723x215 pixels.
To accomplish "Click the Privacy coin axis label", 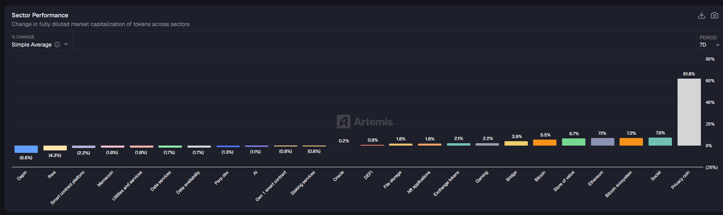I will 680,180.
